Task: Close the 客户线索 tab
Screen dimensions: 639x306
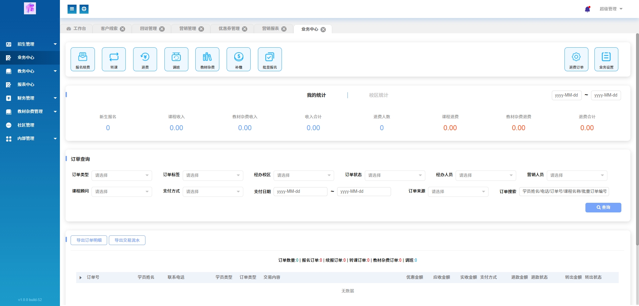Action: tap(122, 29)
